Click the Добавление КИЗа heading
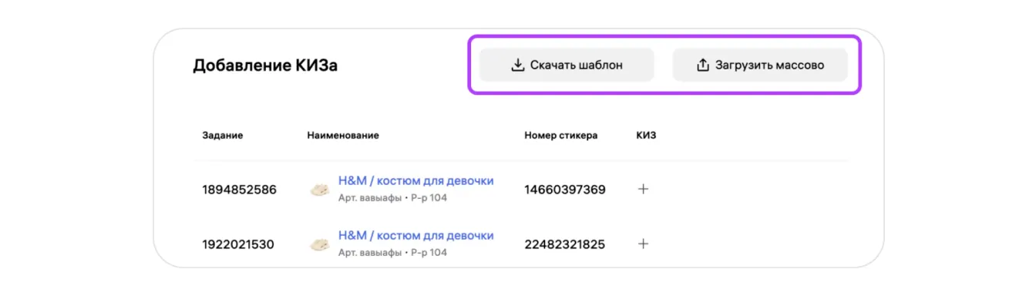Viewport: 1036px width, 296px height. click(x=265, y=66)
